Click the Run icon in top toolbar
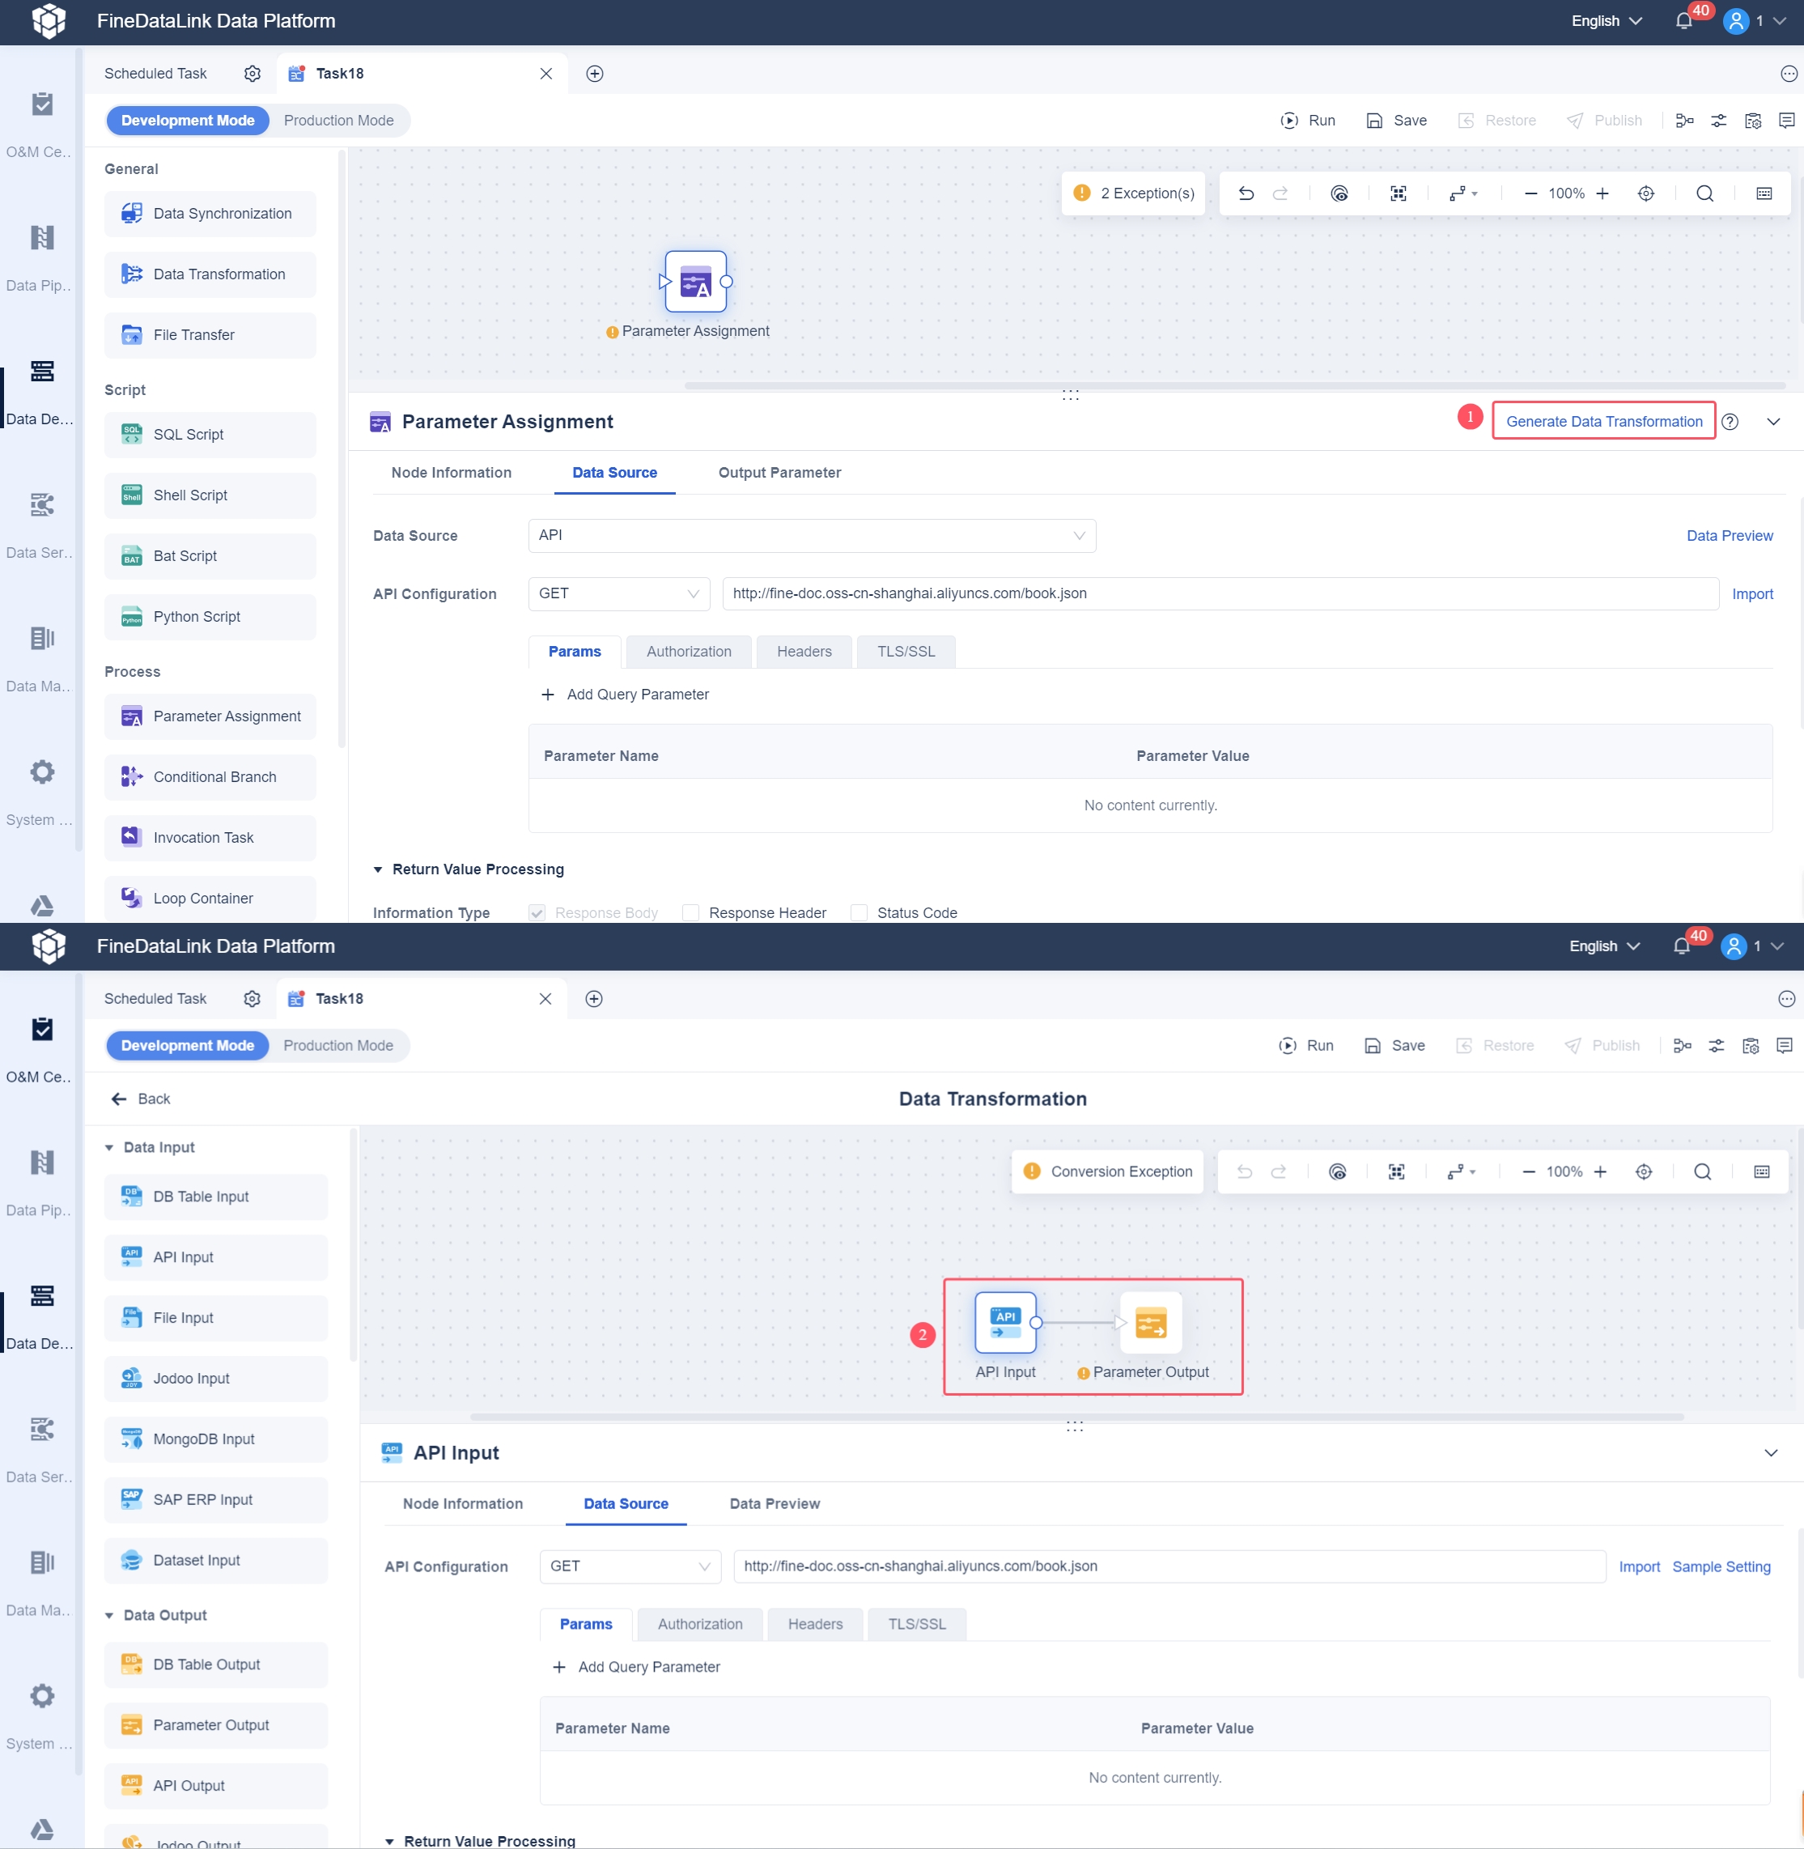 click(1288, 121)
